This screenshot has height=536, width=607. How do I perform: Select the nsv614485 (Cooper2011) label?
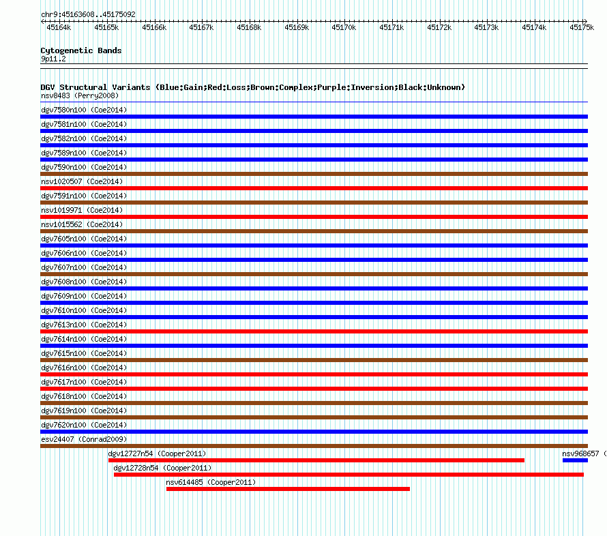211,482
